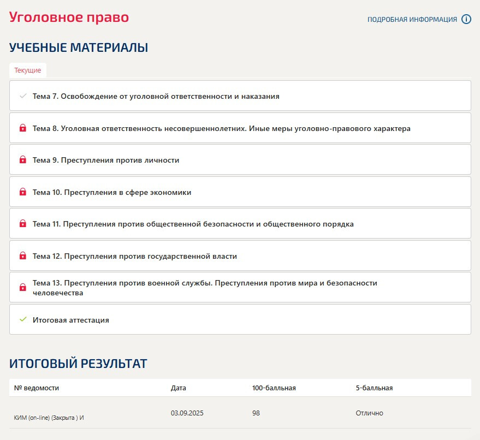Open the Итоговая аттестация row
The image size is (480, 440).
click(71, 320)
